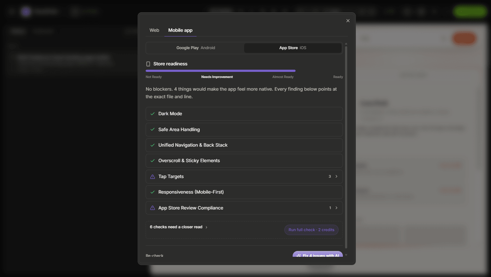Open the Dark Mode check row
This screenshot has height=277, width=491.
click(244, 114)
